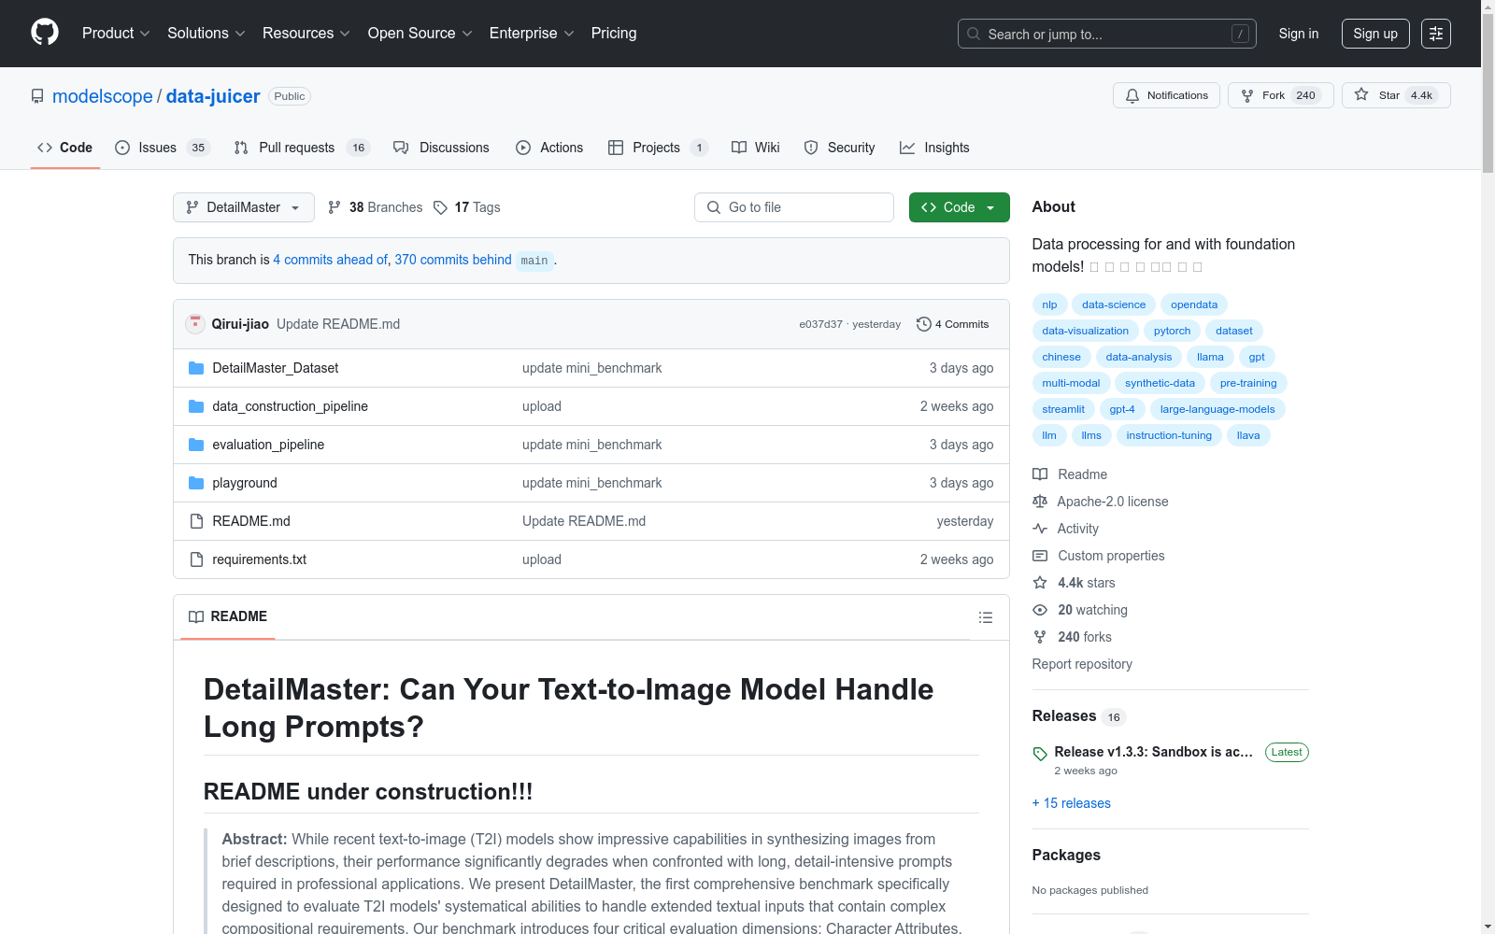Open the DetailMaster branch selector
This screenshot has width=1495, height=934.
(244, 207)
